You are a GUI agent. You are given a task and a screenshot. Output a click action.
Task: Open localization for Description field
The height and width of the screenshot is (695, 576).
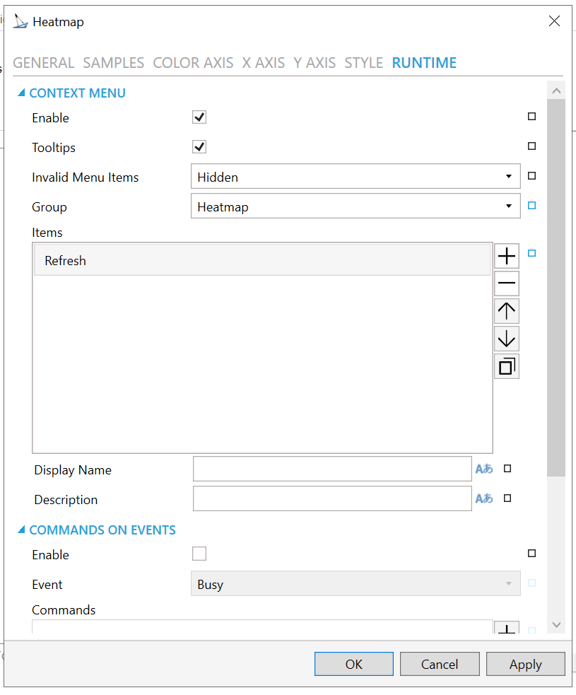(x=484, y=498)
